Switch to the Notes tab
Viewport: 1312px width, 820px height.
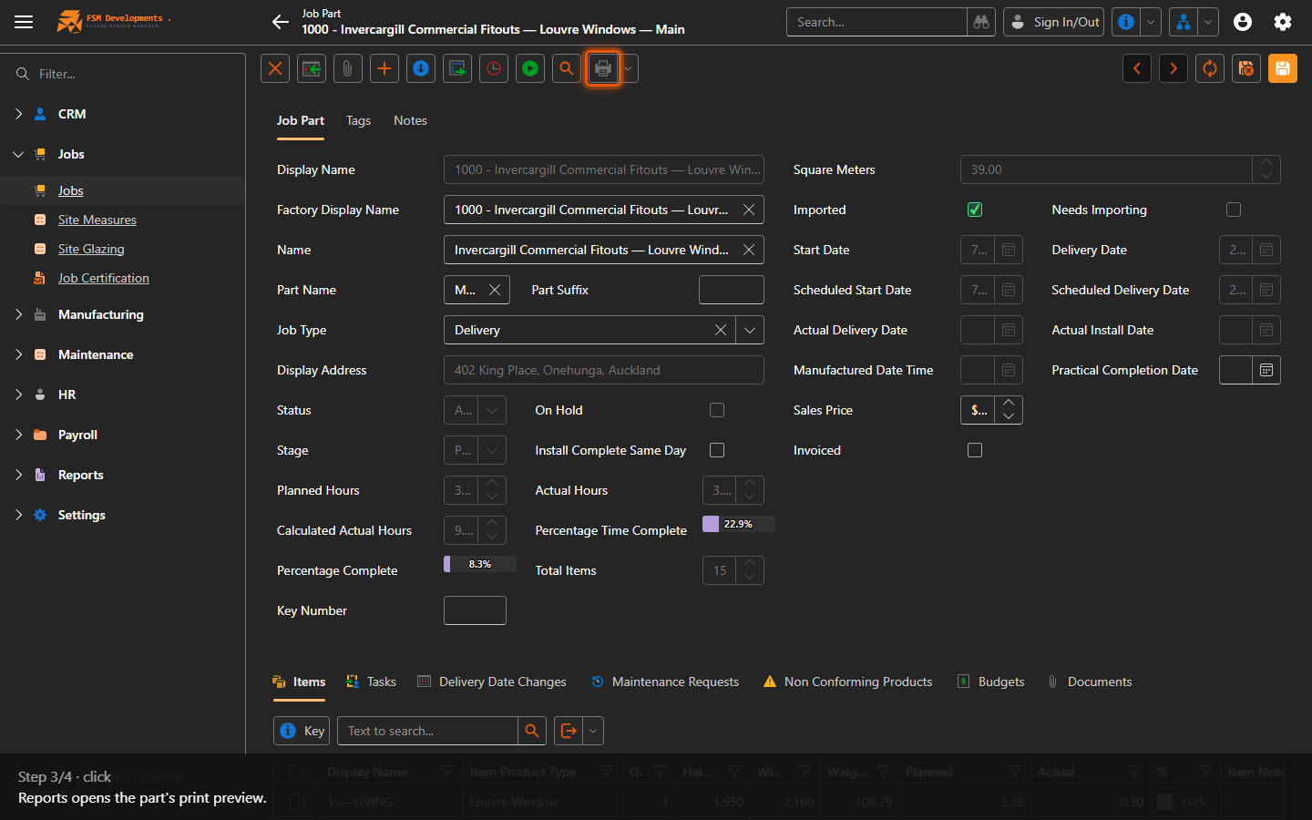[x=410, y=120]
